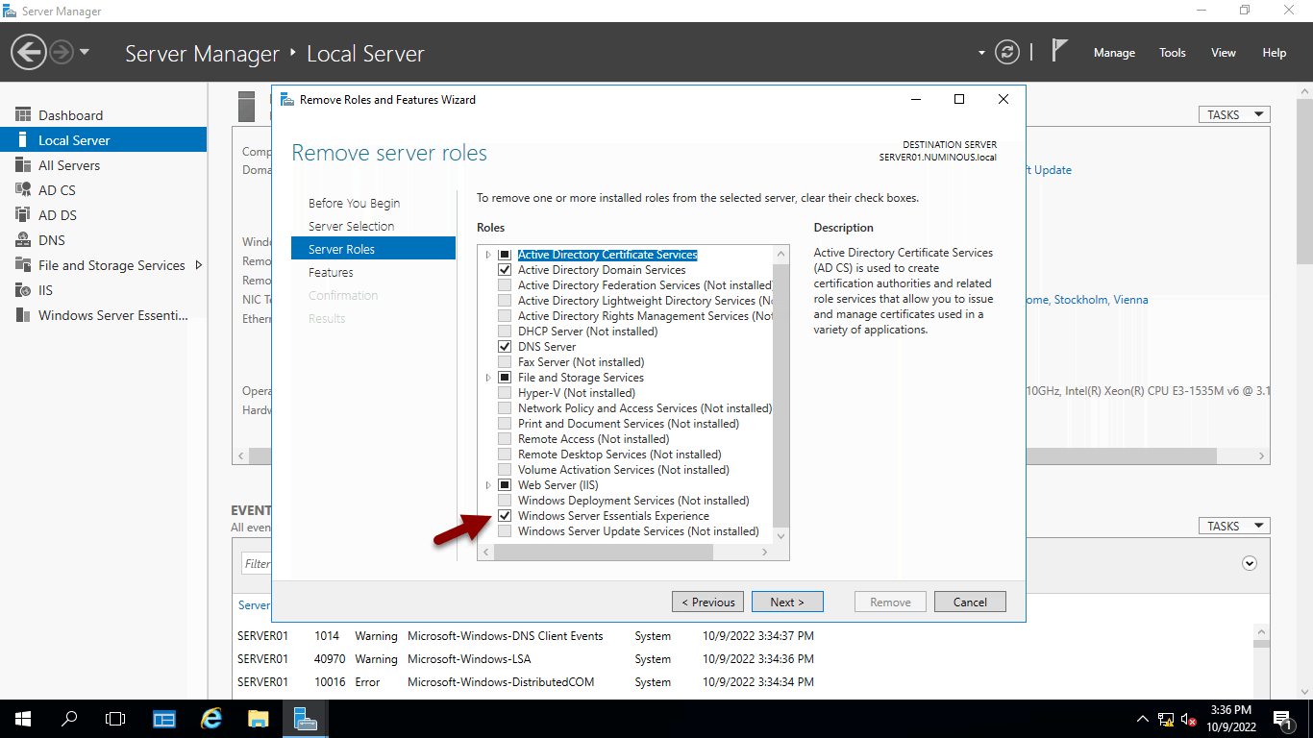Uncheck DNS Server role
The width and height of the screenshot is (1313, 738).
coord(505,347)
